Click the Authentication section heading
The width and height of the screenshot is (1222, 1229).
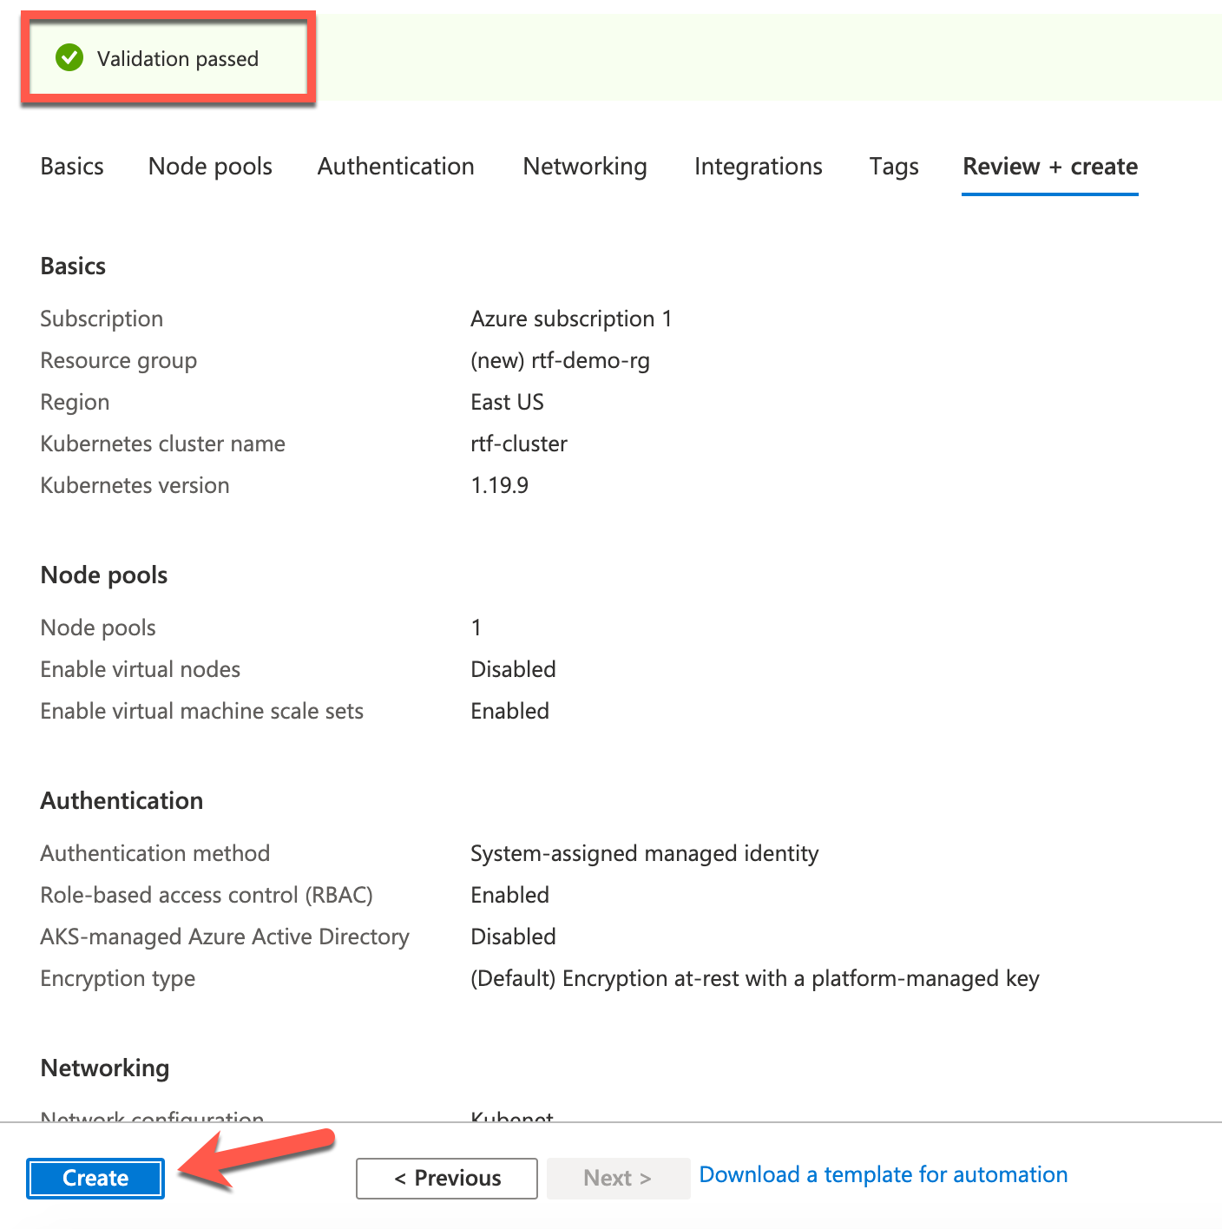(122, 801)
